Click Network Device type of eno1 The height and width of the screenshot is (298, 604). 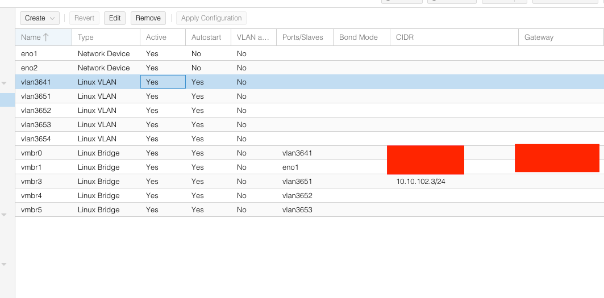pyautogui.click(x=103, y=53)
